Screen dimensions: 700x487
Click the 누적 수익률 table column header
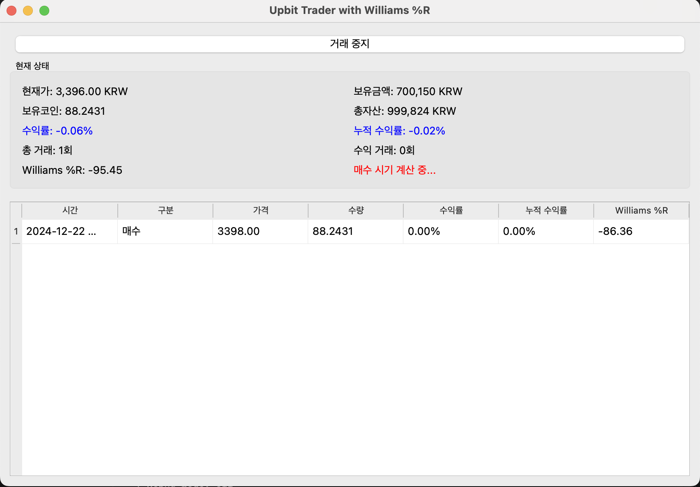click(x=546, y=210)
